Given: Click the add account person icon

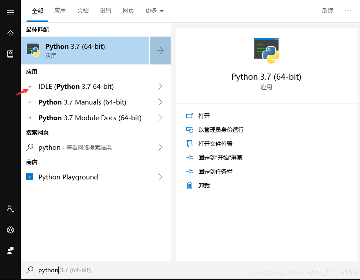Looking at the screenshot, I should 10,209.
